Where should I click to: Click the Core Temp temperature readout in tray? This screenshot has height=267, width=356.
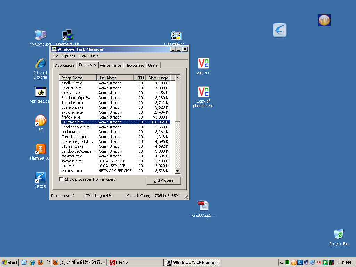[x=319, y=262]
